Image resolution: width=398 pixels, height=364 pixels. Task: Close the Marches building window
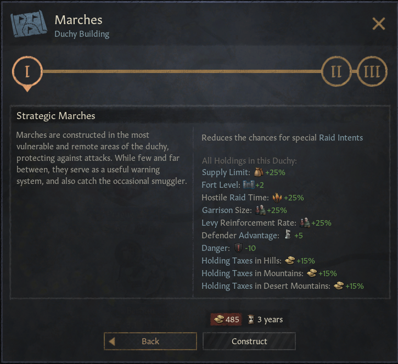tap(378, 24)
